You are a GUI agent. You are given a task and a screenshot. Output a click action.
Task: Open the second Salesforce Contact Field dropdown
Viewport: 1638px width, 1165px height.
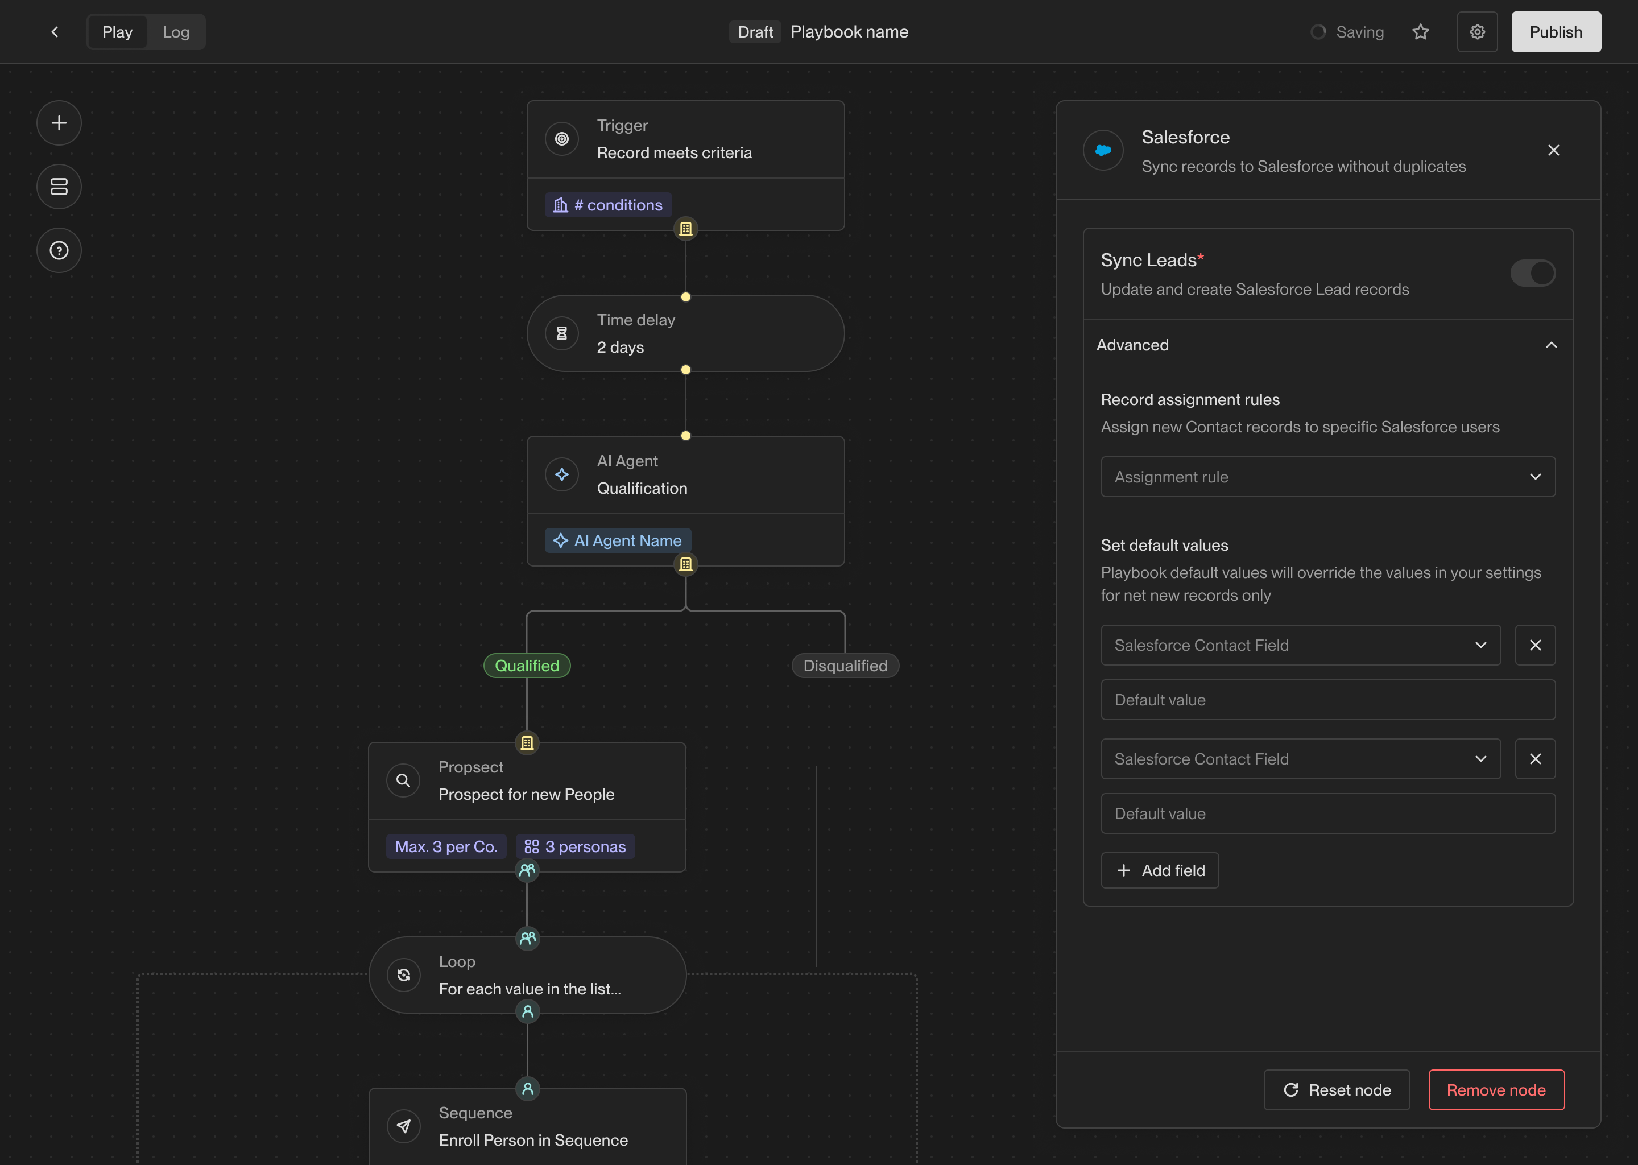click(1300, 759)
